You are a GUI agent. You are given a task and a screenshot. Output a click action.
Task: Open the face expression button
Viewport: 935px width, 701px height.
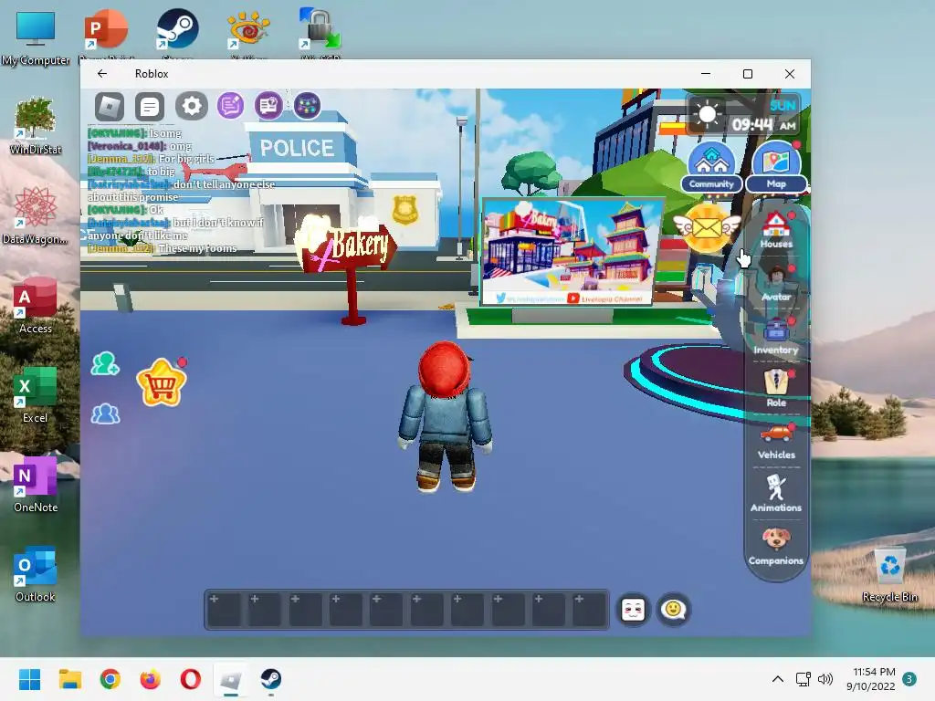pos(633,610)
